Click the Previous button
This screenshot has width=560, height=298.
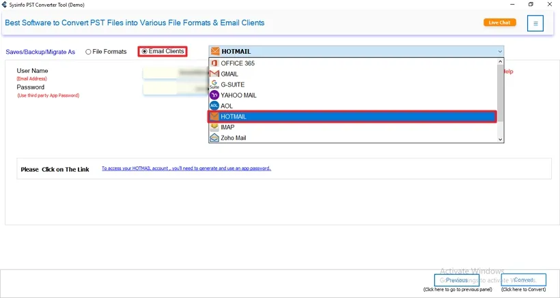coord(457,280)
